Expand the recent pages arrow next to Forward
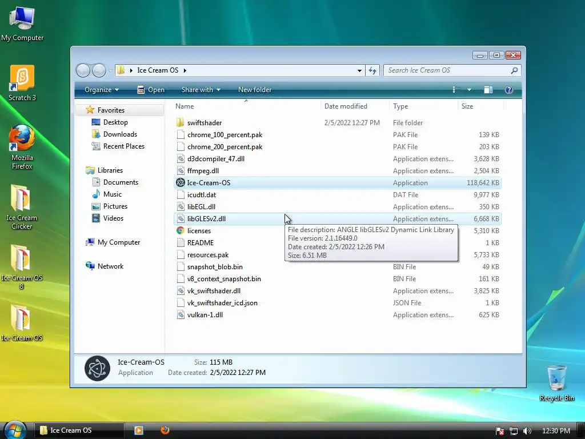This screenshot has height=439, width=585. 110,70
